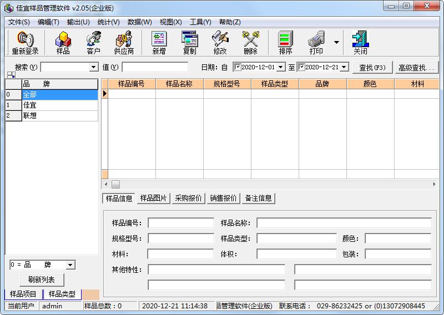The height and width of the screenshot is (315, 444).
Task: Click the 删除 (delete) toolbar icon
Action: click(x=250, y=43)
